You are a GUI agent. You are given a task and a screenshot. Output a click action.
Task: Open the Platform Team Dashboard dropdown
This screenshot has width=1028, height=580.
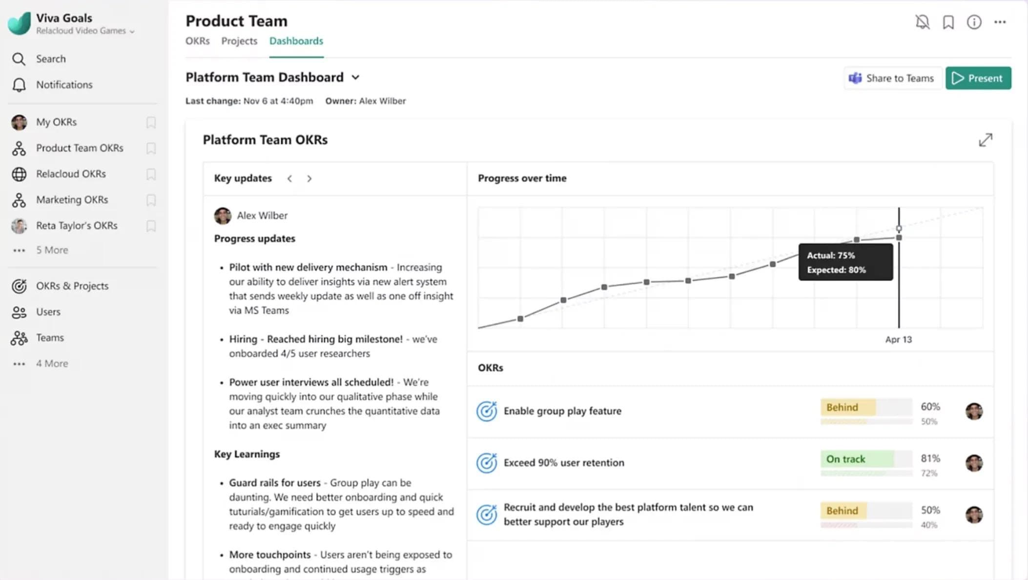[x=356, y=77]
